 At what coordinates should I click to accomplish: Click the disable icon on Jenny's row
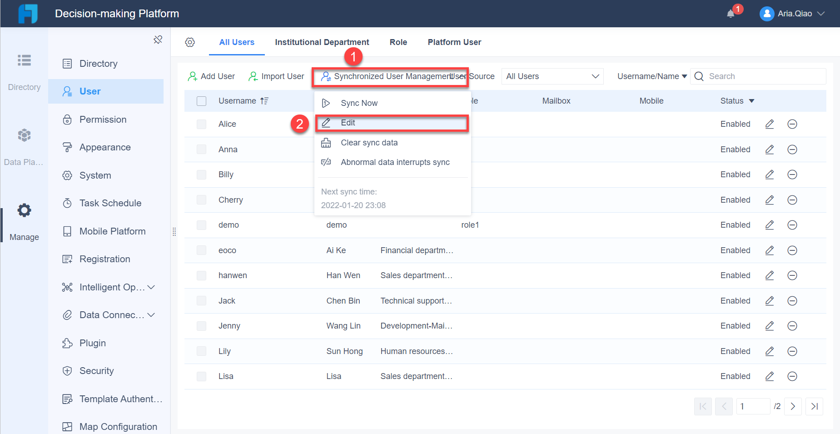(x=792, y=326)
